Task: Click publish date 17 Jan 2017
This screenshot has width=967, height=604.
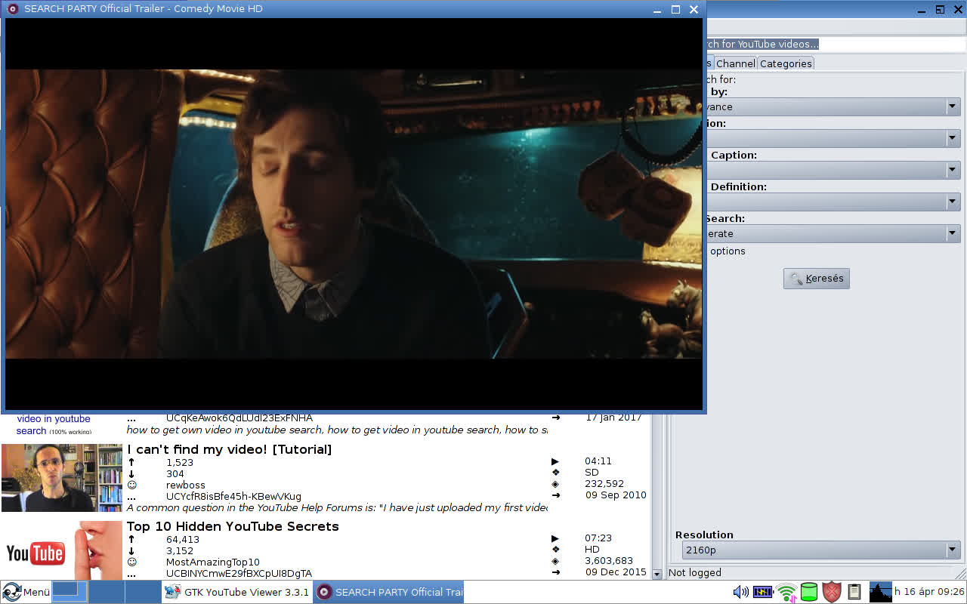Action: (x=613, y=418)
